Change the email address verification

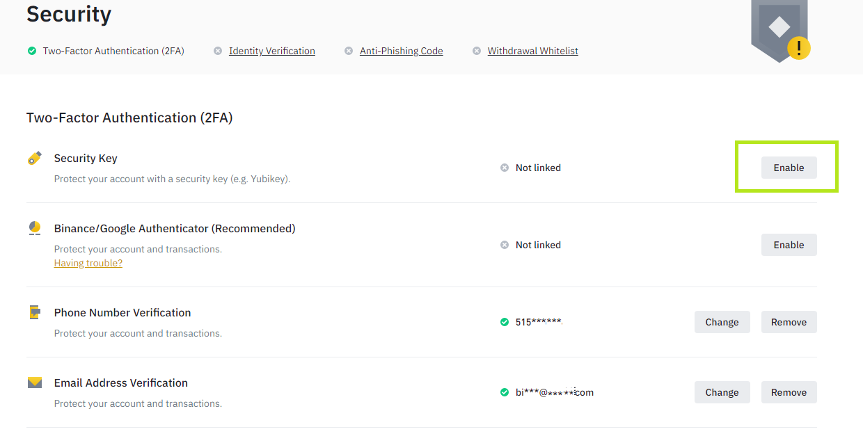pos(722,392)
